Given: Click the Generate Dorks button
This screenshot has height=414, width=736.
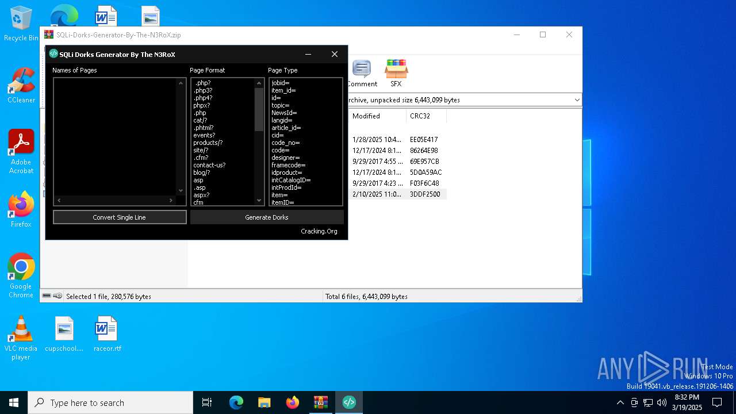Looking at the screenshot, I should pyautogui.click(x=267, y=217).
